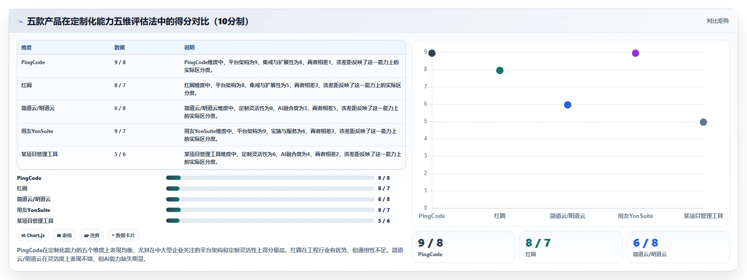
Task: Open the 红圈 8 / 7 data card
Action: tap(571, 247)
